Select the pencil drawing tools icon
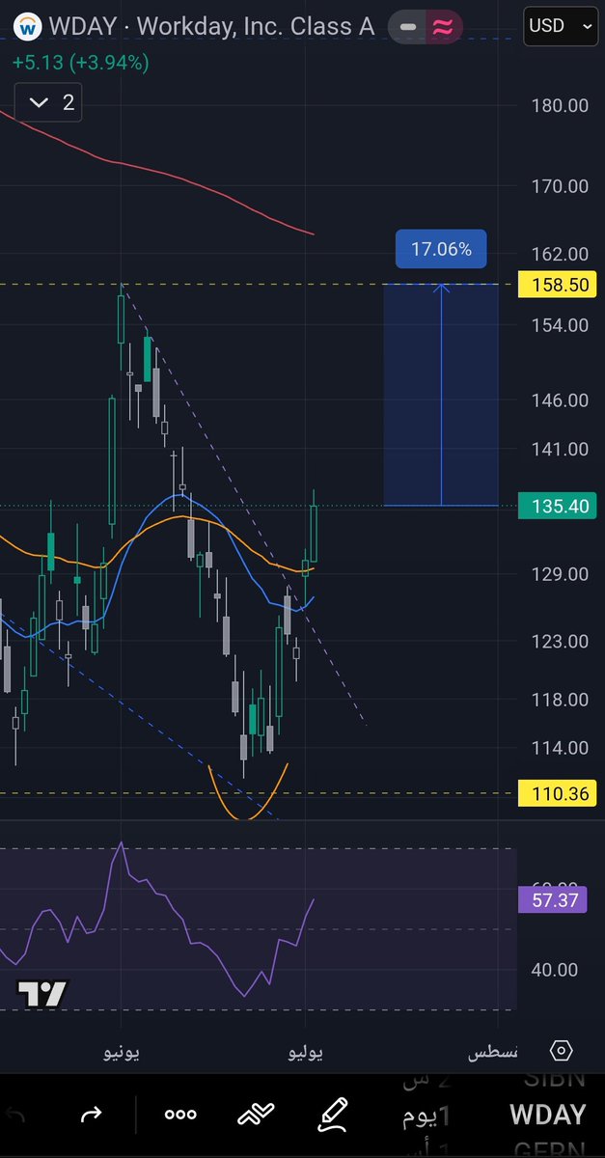This screenshot has height=1158, width=605. coord(333,1116)
